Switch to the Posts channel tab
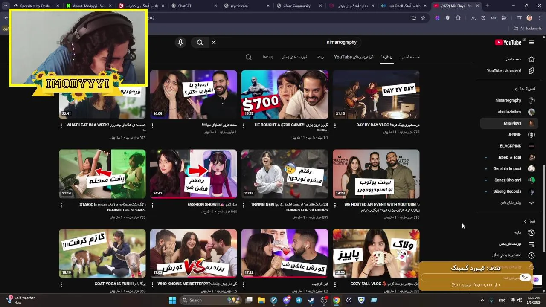Viewport: 546px width, 307px height. click(268, 57)
